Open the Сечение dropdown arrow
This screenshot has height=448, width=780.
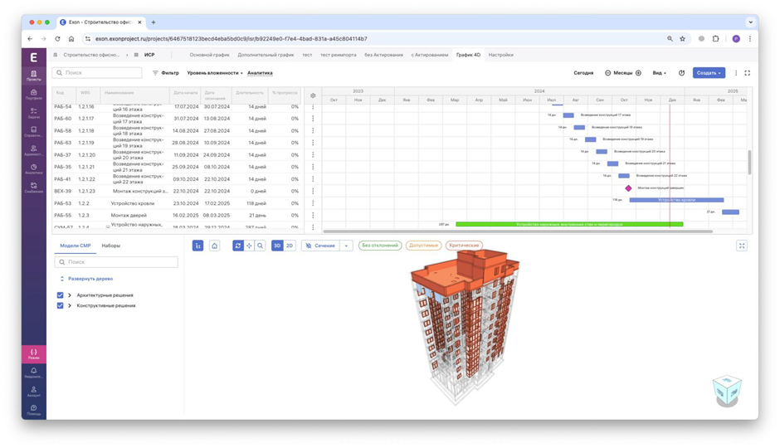point(346,246)
